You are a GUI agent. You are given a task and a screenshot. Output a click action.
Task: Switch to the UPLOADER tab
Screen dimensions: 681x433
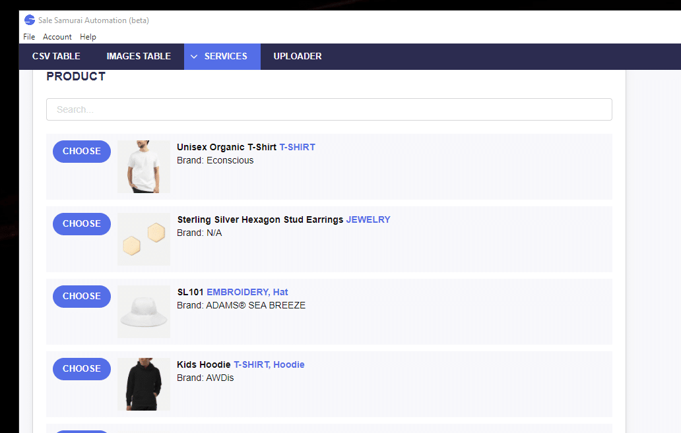coord(298,57)
